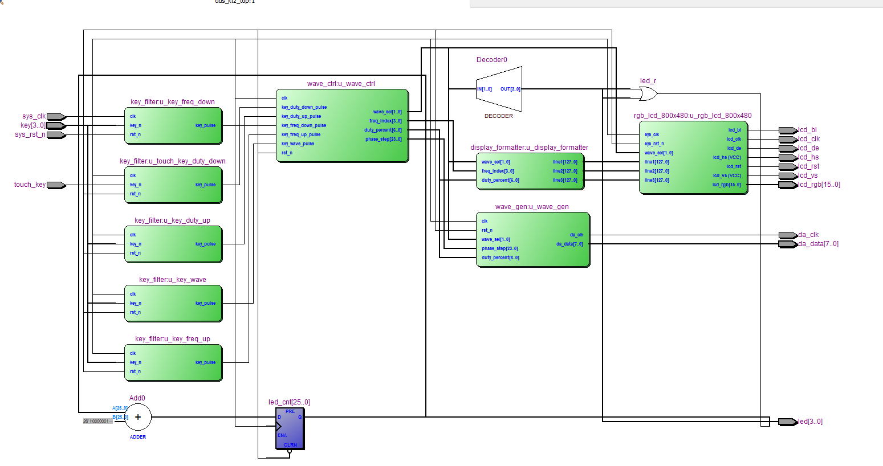The width and height of the screenshot is (883, 466).
Task: Select the key_filter:u_touch_key_duty_down block
Action: point(173,185)
